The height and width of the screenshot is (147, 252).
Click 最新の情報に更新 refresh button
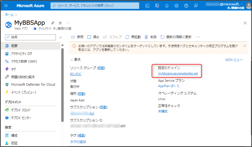click(x=176, y=37)
